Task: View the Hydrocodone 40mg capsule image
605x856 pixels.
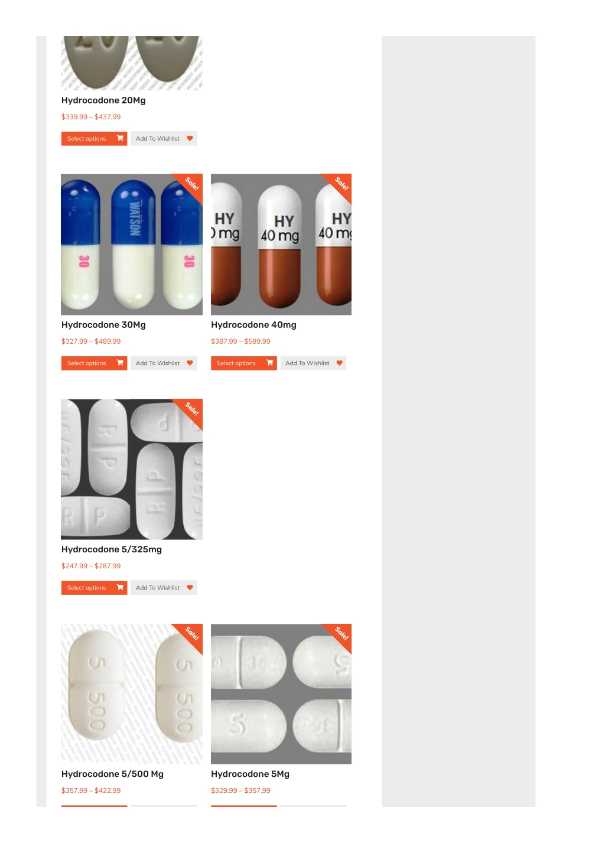Action: pyautogui.click(x=281, y=244)
